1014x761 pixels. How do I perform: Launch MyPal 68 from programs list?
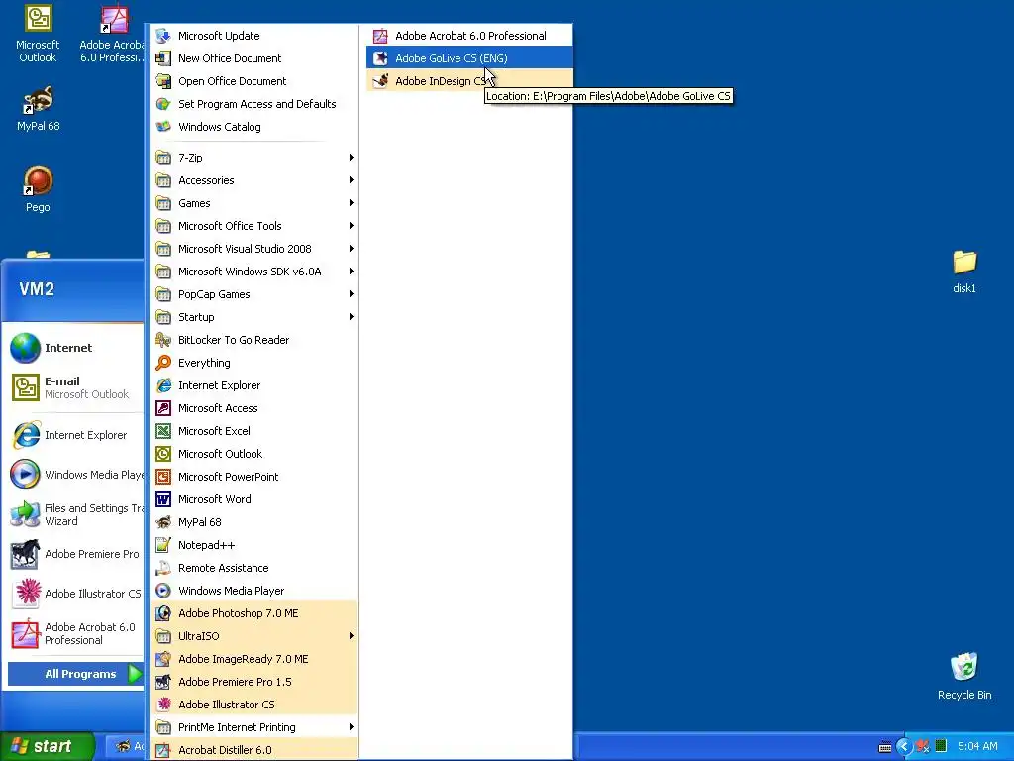254,522
